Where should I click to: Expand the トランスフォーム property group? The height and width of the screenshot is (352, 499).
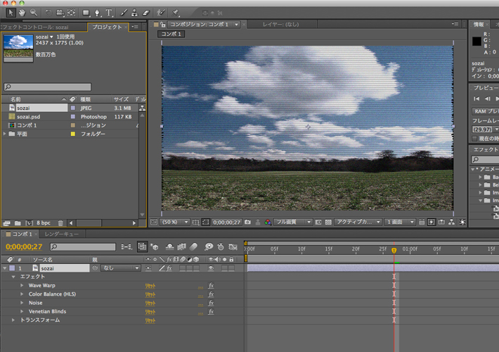[13, 320]
